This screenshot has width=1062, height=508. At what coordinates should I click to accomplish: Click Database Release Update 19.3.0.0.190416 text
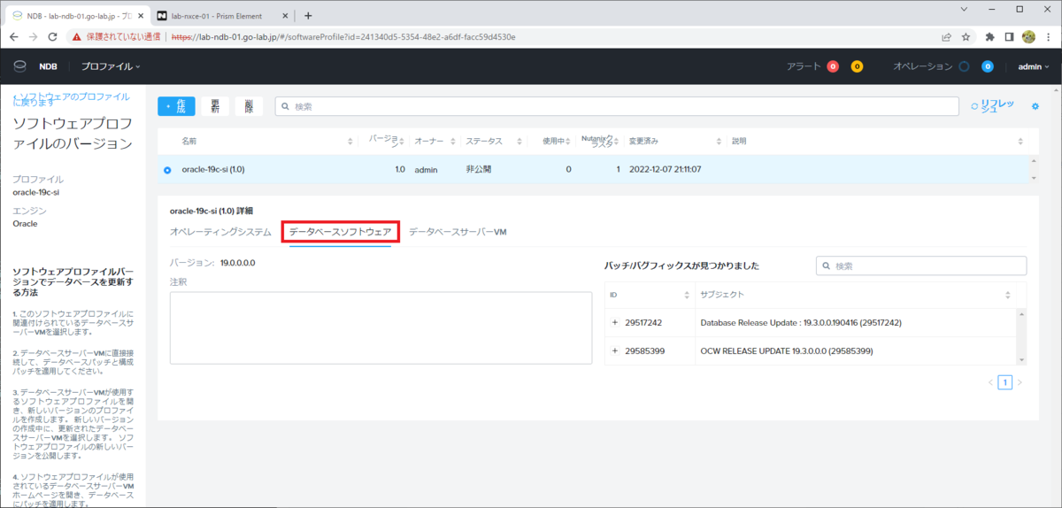[x=801, y=322]
